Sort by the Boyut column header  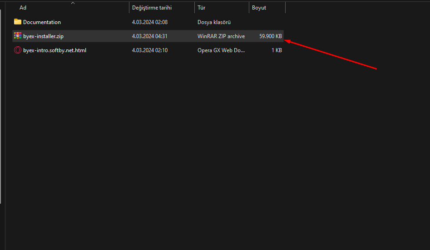coord(259,8)
